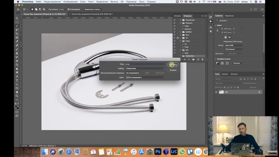This screenshot has width=279, height=157.
Task: Open the Файл menu
Action: [38, 2]
